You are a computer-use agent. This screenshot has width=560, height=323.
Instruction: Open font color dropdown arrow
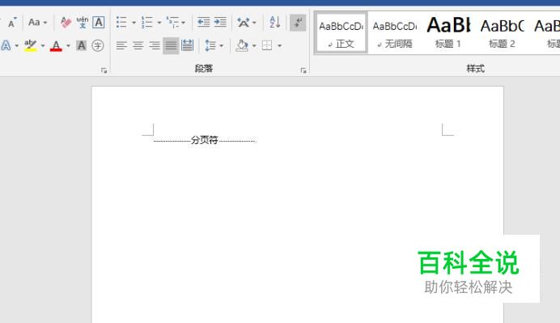68,45
